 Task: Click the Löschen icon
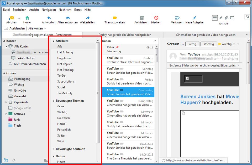pyautogui.click(x=156, y=18)
